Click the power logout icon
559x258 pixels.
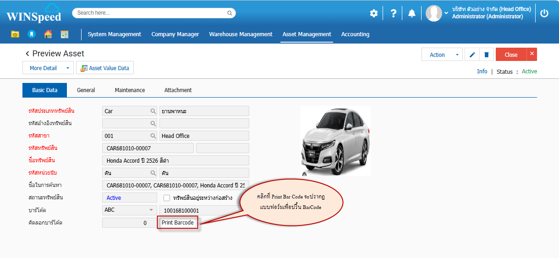(x=544, y=13)
